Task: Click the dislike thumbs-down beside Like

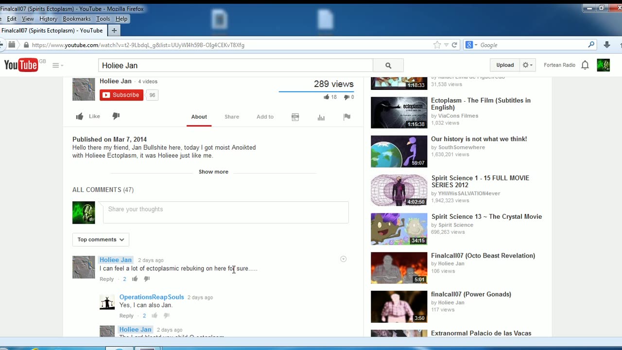Action: (116, 116)
